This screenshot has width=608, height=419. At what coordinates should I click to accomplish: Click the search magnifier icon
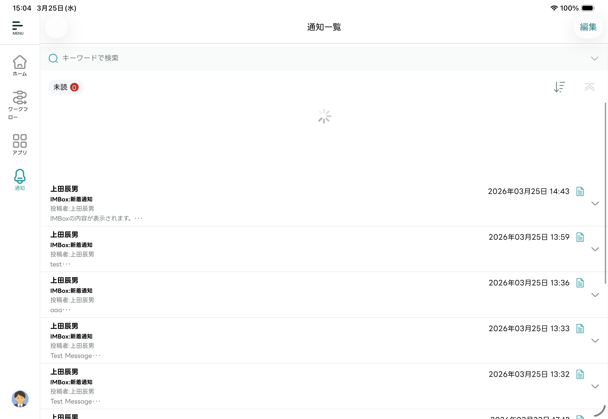pyautogui.click(x=53, y=58)
